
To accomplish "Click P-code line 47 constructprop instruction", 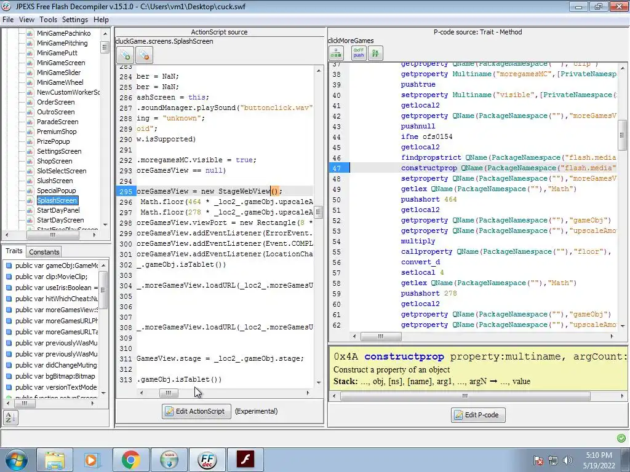I will coord(509,168).
